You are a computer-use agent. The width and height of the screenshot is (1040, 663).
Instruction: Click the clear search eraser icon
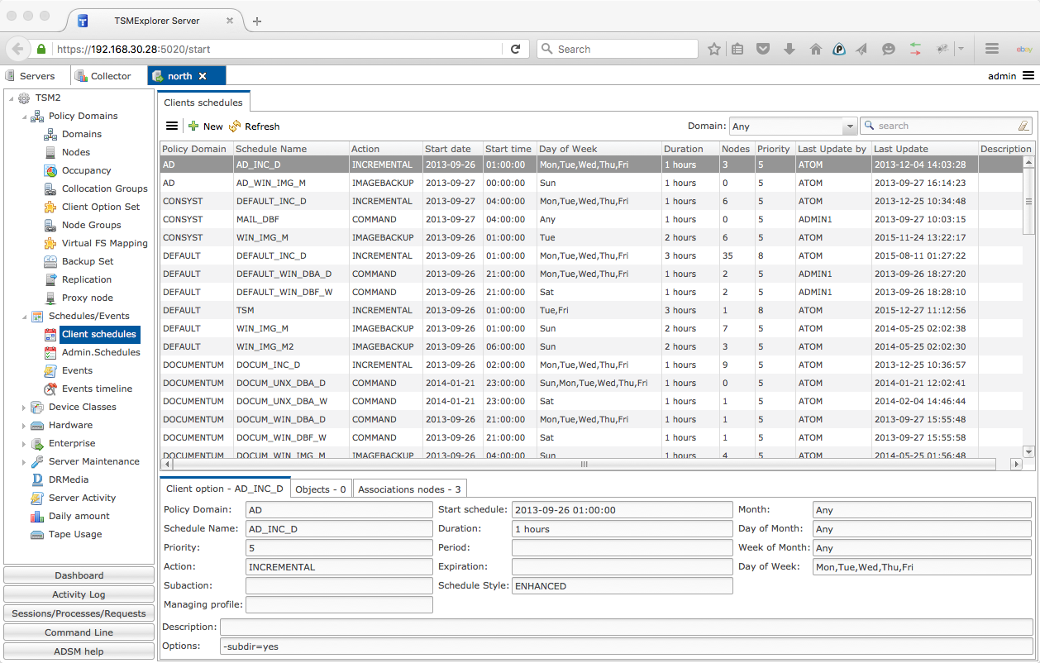click(1023, 126)
